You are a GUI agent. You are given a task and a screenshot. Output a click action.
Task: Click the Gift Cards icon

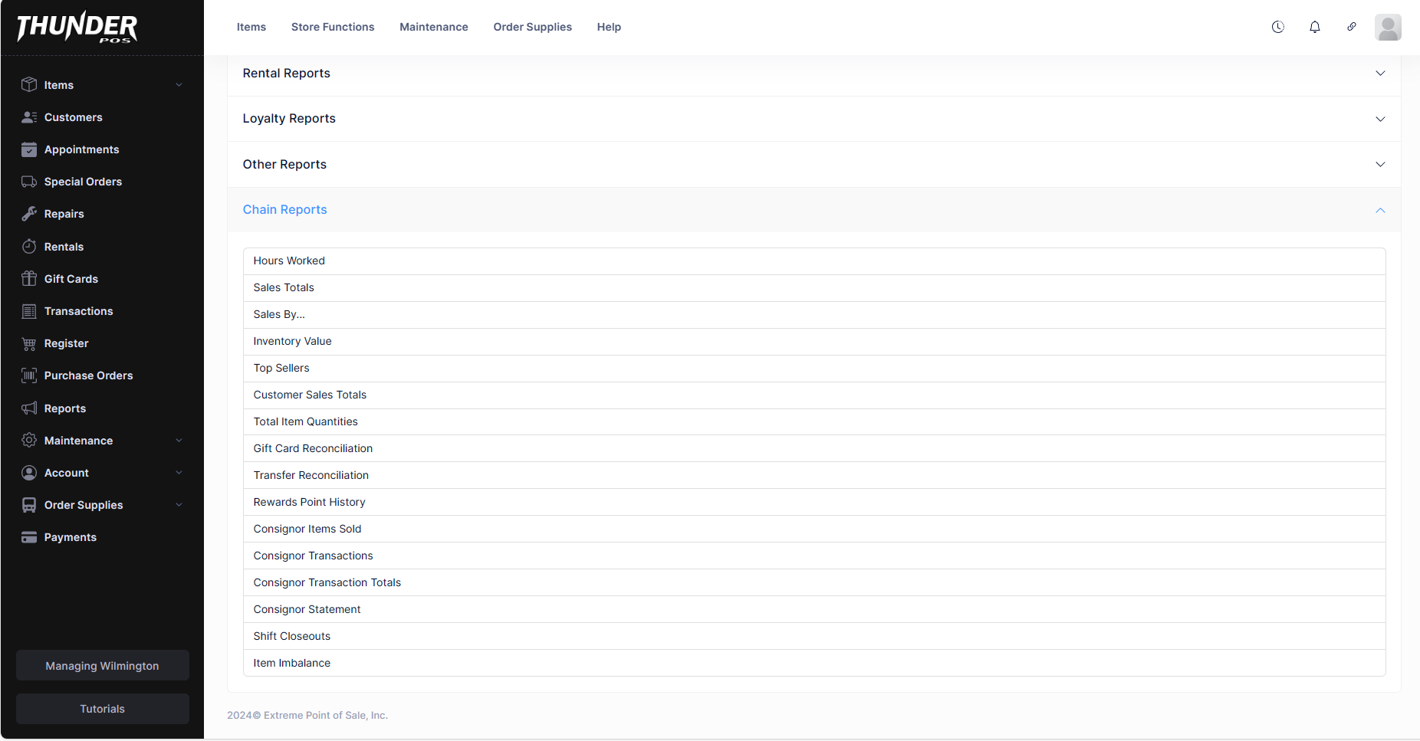29,279
